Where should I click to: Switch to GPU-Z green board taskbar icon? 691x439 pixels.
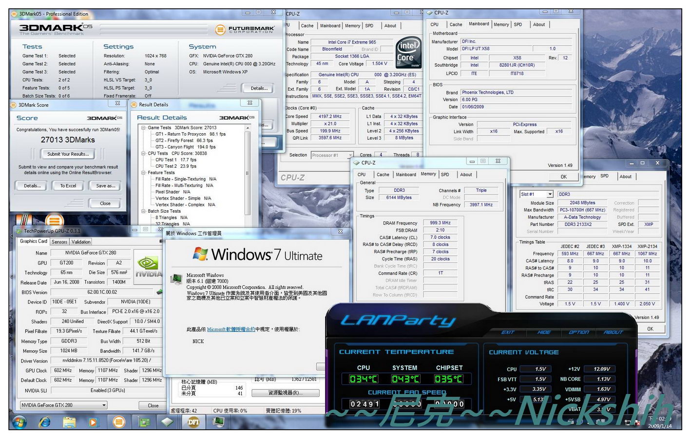pos(143,421)
